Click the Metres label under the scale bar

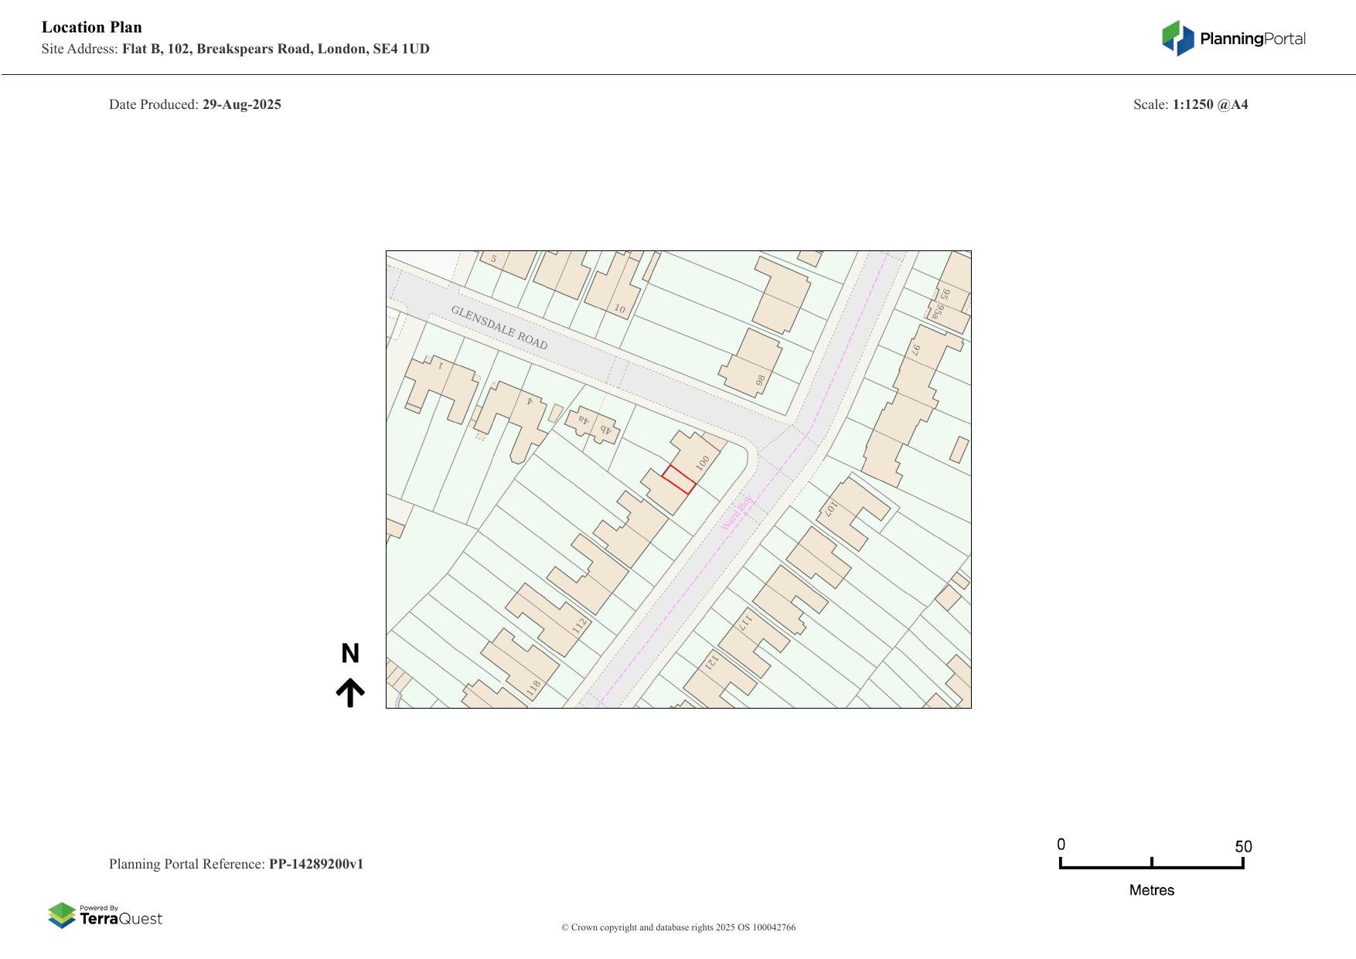(1151, 890)
